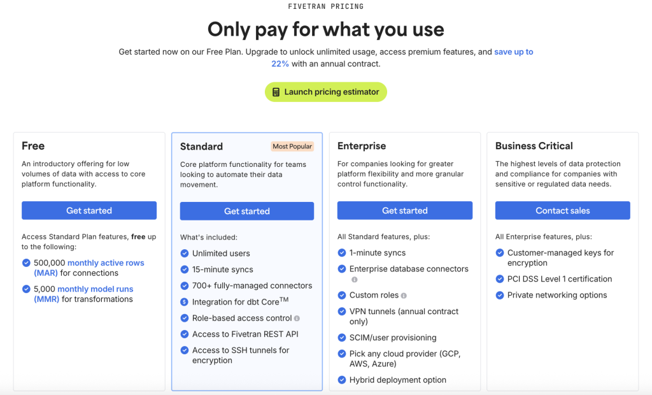Click checkmark icon beside 500,000 monthly active rows

(x=26, y=262)
